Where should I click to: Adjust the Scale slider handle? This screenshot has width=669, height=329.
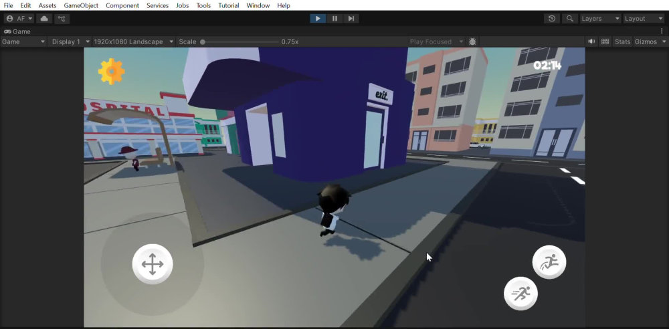203,42
